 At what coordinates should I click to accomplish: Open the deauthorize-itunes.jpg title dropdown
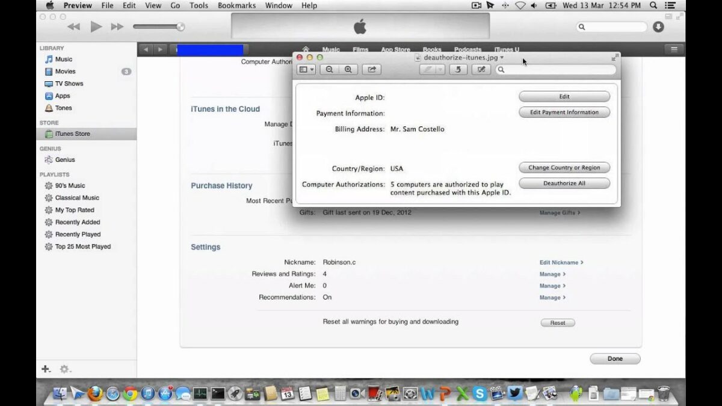(502, 58)
